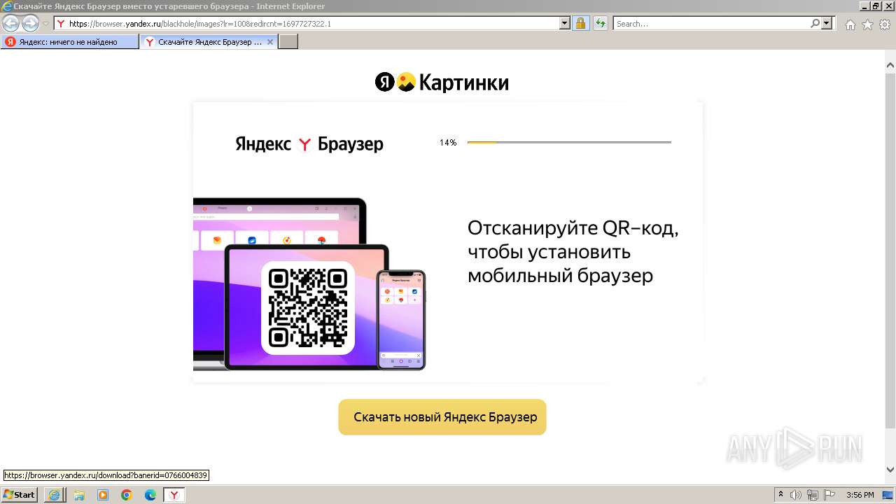896x504 pixels.
Task: Select the 'Скачайте Яндекс Браузер' tab
Action: [x=209, y=42]
